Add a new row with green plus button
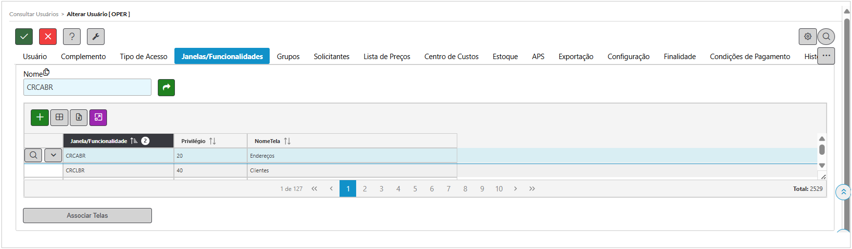Image resolution: width=852 pixels, height=249 pixels. click(x=40, y=117)
